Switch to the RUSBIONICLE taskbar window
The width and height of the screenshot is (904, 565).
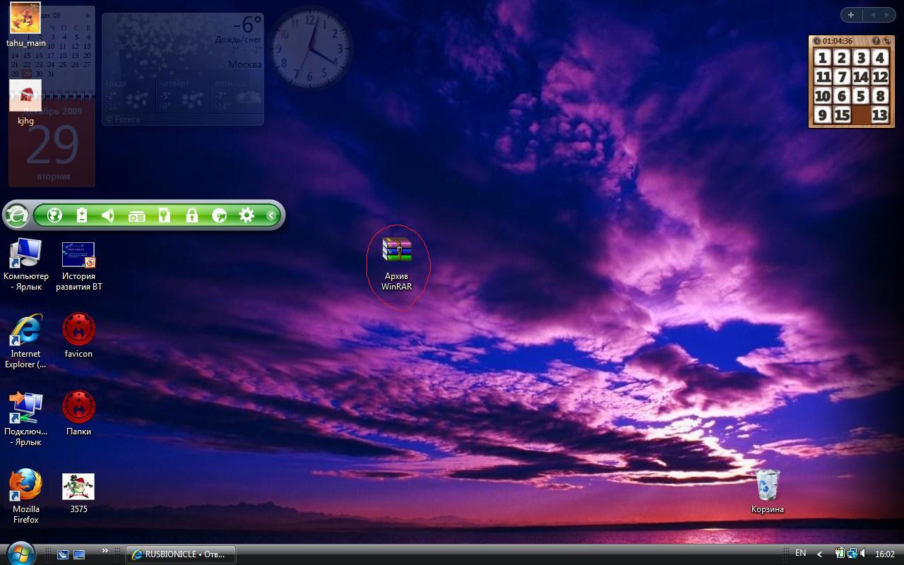[181, 554]
